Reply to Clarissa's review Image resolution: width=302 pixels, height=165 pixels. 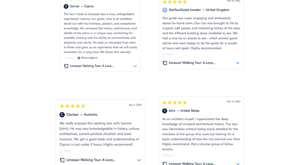65,151
